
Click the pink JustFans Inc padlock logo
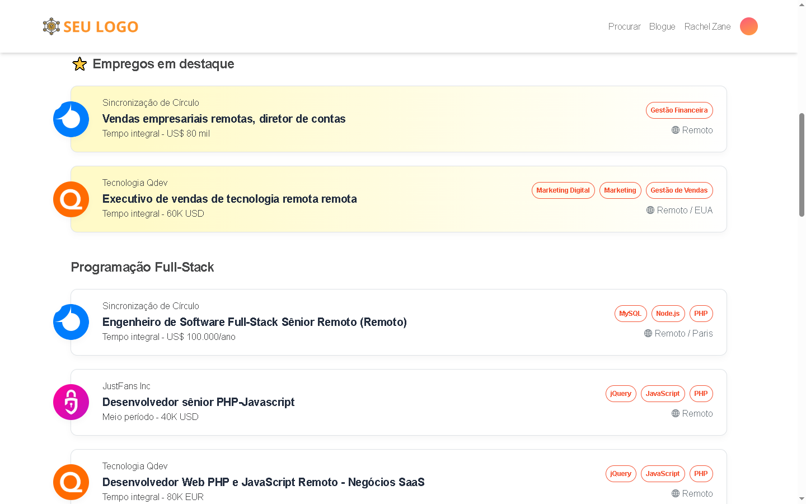click(x=71, y=402)
